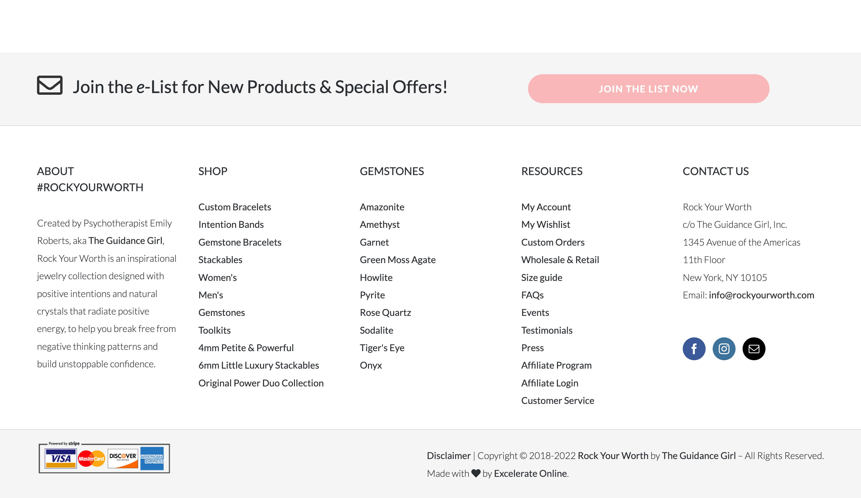The width and height of the screenshot is (861, 498).
Task: Open the Affiliate Login link
Action: 550,383
